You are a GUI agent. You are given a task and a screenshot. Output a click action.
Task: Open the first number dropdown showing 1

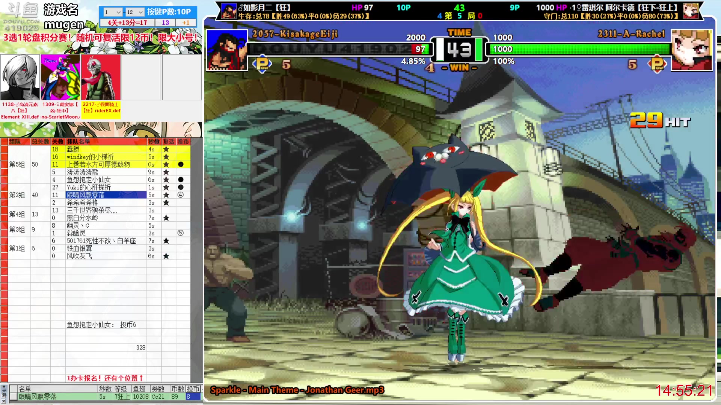[112, 12]
